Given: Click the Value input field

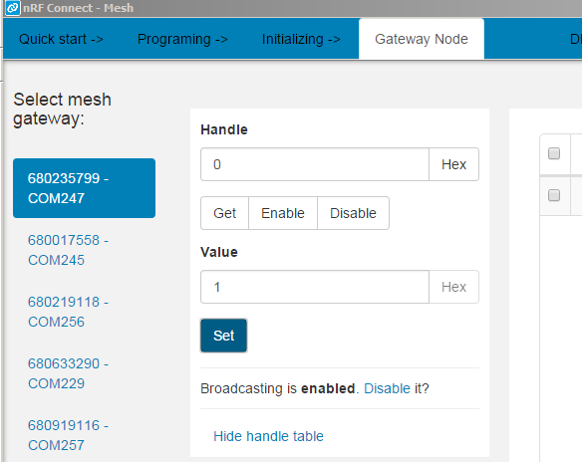Looking at the screenshot, I should point(315,287).
